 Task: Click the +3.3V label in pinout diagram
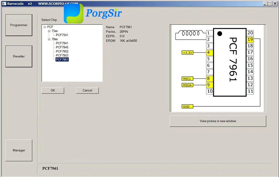(187, 53)
